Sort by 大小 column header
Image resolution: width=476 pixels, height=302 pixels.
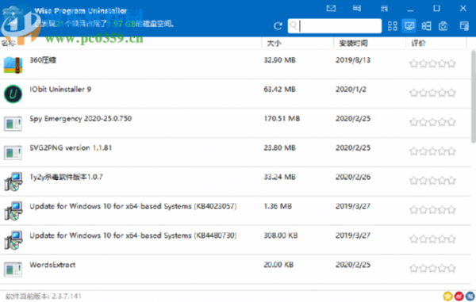coord(274,43)
